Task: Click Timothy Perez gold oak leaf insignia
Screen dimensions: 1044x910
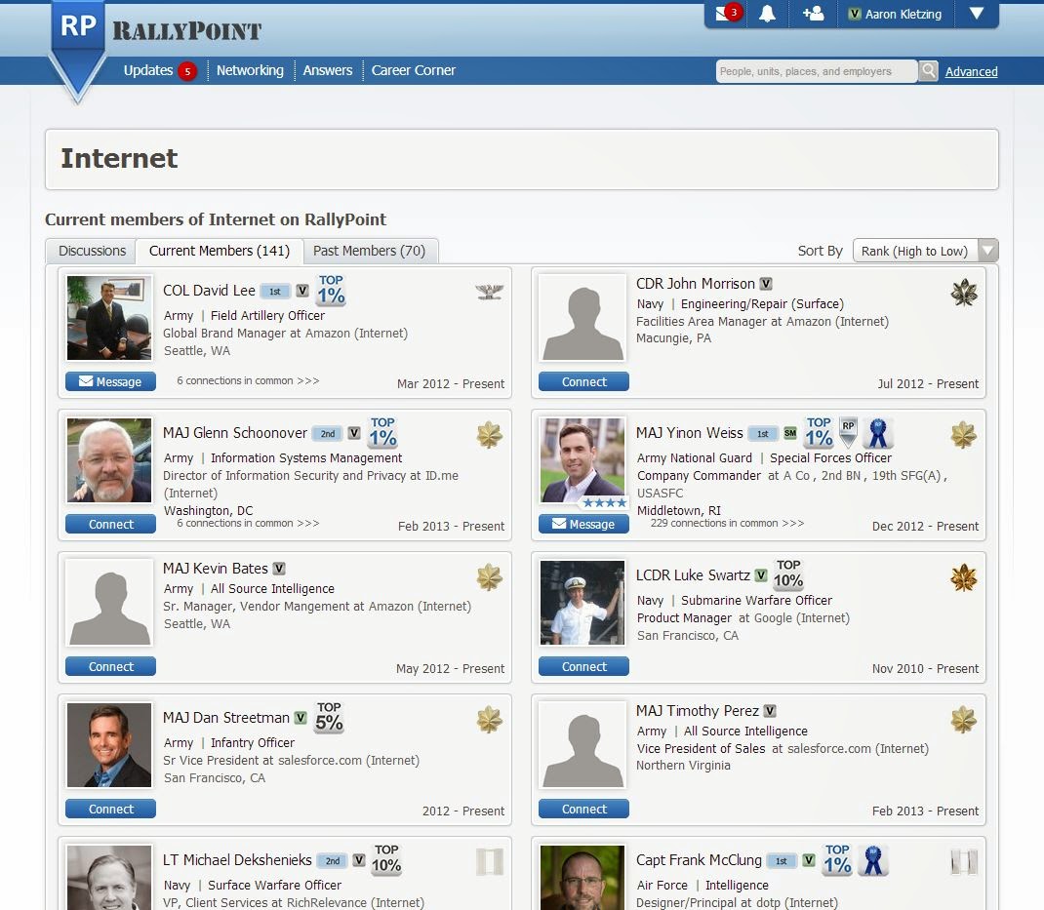Action: click(x=963, y=720)
